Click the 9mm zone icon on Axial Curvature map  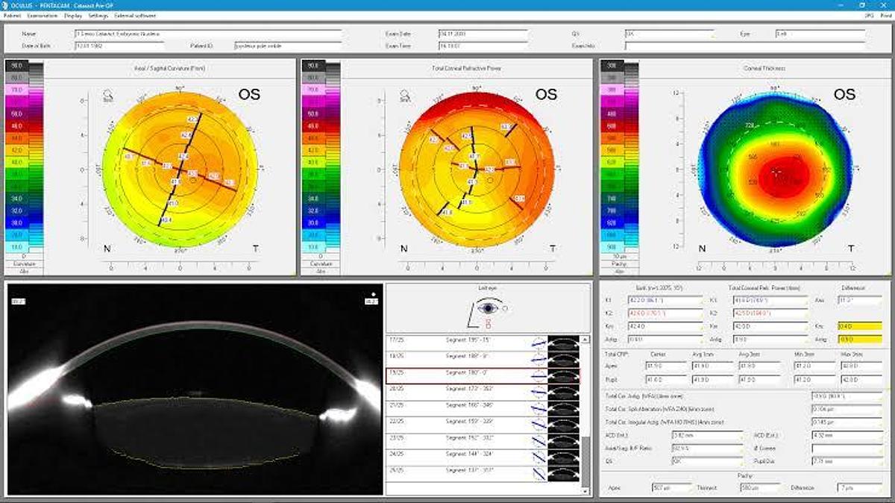click(108, 96)
